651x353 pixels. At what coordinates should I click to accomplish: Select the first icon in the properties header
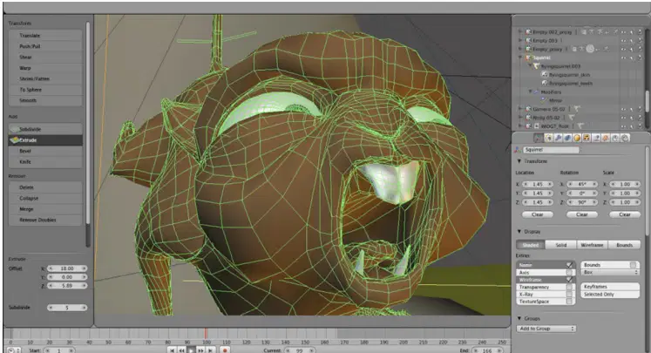[539, 138]
